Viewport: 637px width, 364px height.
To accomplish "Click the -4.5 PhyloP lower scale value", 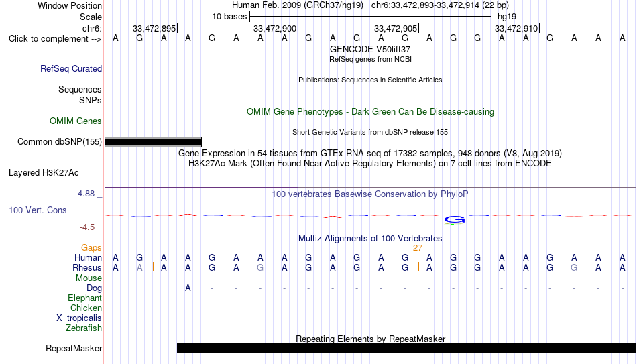I will [x=87, y=227].
